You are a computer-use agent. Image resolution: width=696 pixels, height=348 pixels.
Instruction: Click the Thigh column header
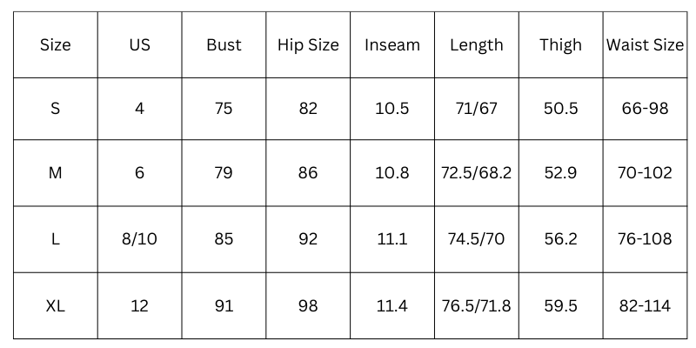[x=560, y=45]
